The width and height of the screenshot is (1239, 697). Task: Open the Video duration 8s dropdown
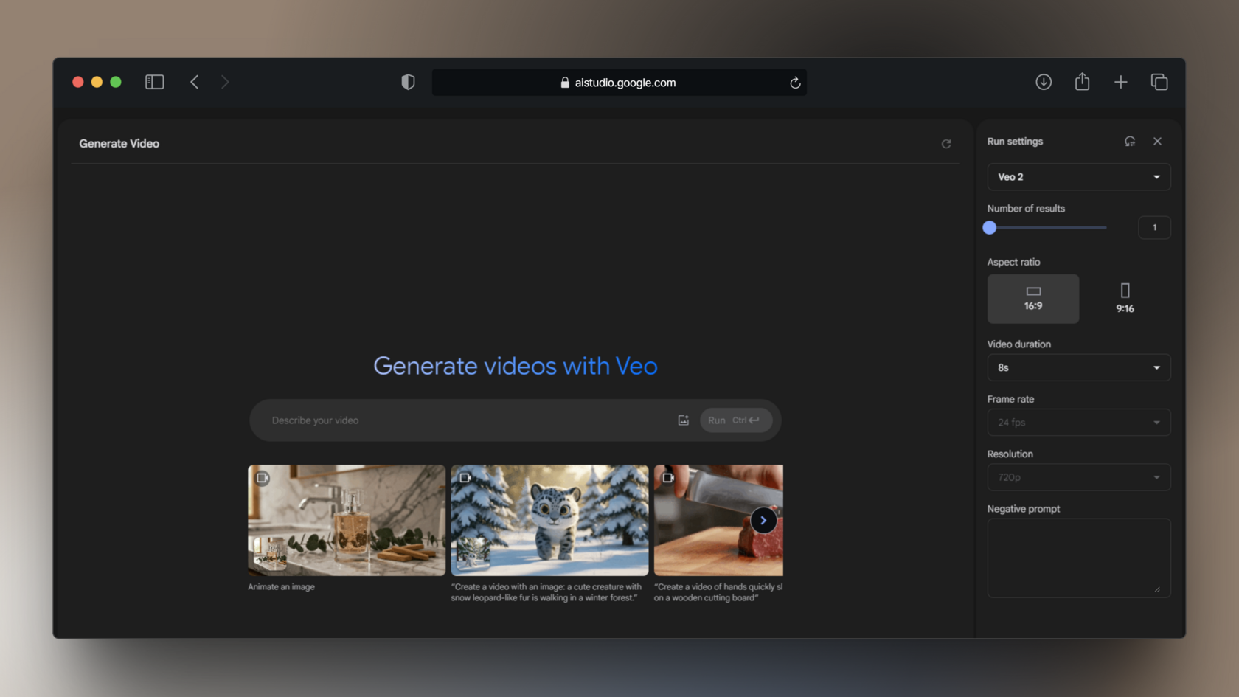tap(1078, 367)
